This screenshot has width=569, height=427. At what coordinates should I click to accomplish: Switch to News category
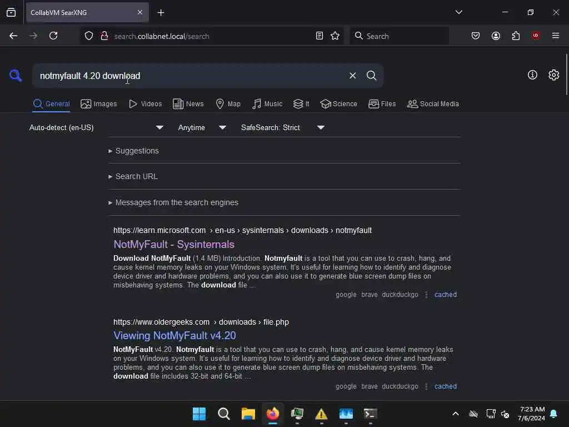pyautogui.click(x=188, y=104)
